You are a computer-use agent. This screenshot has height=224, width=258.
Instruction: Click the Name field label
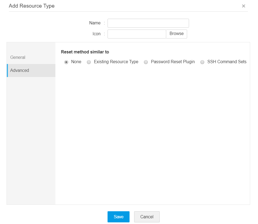[x=95, y=23]
